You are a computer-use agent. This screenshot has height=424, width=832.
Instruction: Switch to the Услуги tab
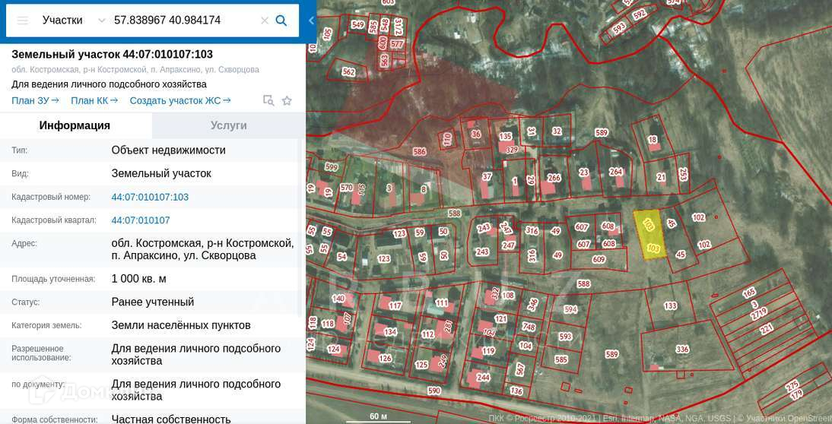pos(229,125)
